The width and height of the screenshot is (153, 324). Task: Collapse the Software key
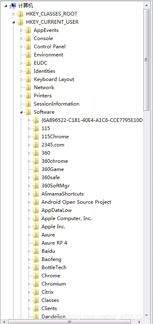tap(22, 112)
